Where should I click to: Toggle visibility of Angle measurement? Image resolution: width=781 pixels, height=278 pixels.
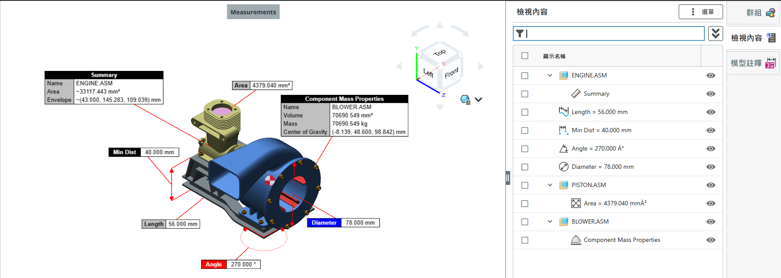click(711, 148)
